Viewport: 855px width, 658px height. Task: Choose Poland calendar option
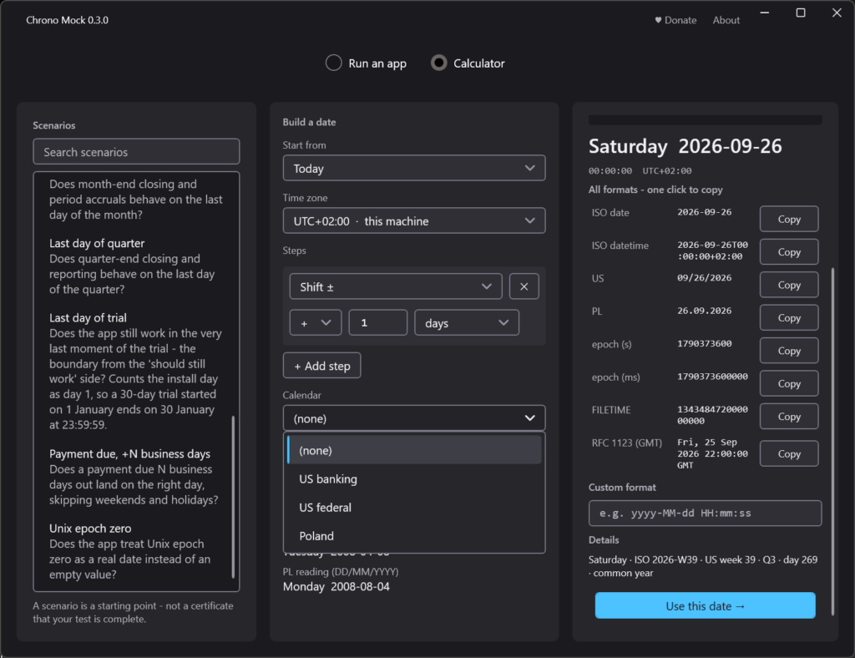point(414,536)
